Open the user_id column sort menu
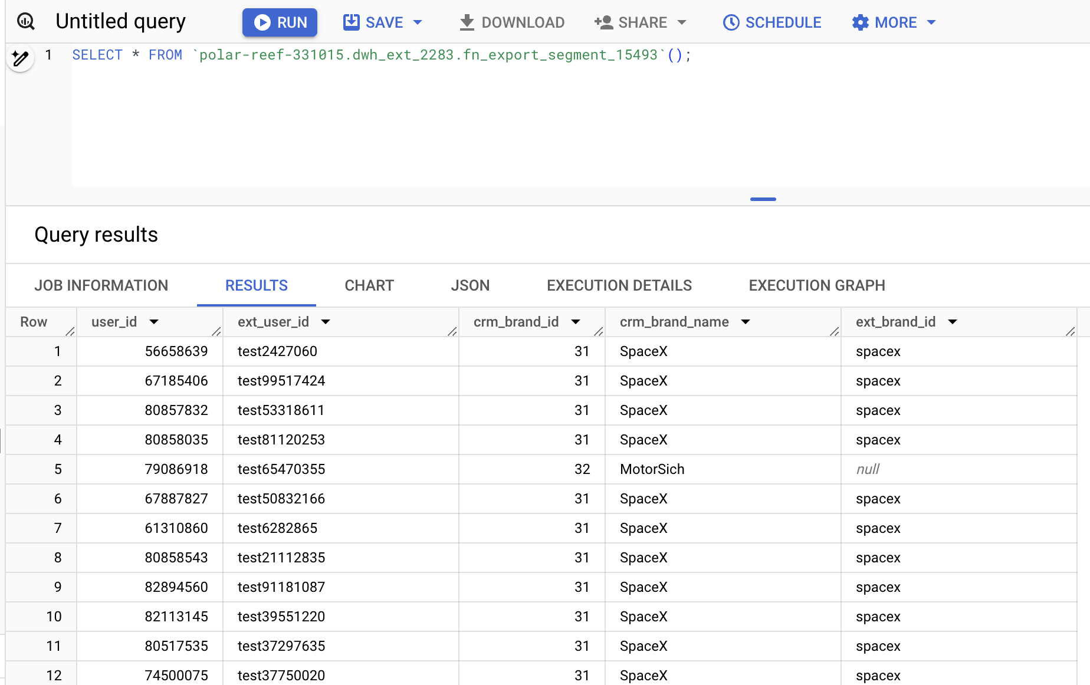1090x685 pixels. [154, 322]
